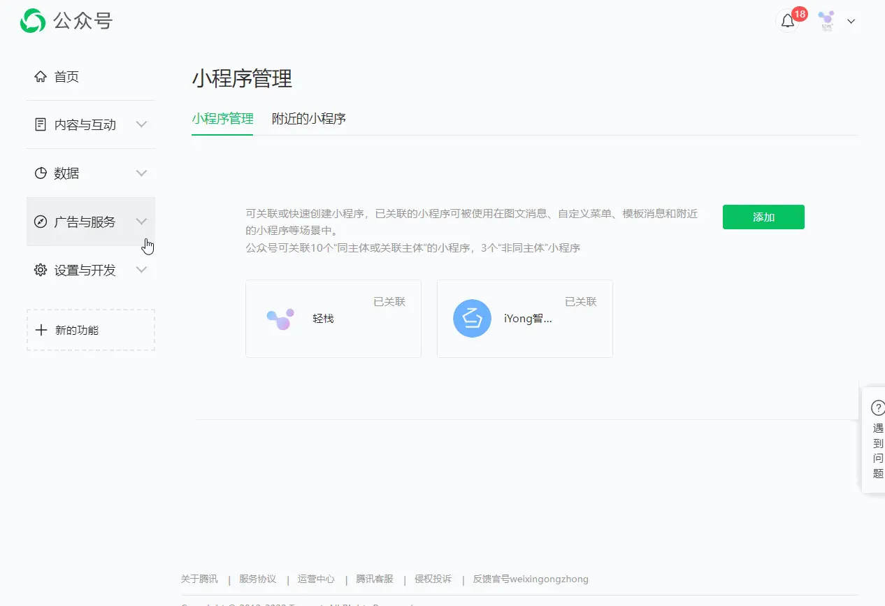Click the 公众号 green logo icon

[33, 21]
